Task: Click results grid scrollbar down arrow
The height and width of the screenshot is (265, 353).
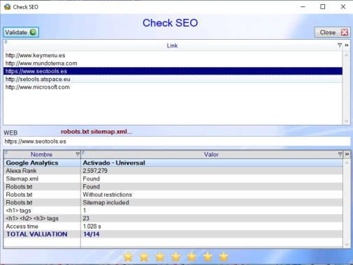Action: (x=347, y=244)
